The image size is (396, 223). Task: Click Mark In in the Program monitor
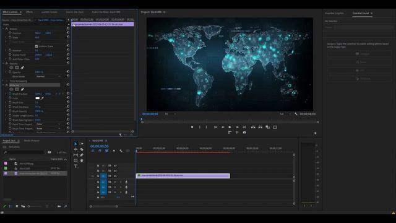point(199,127)
